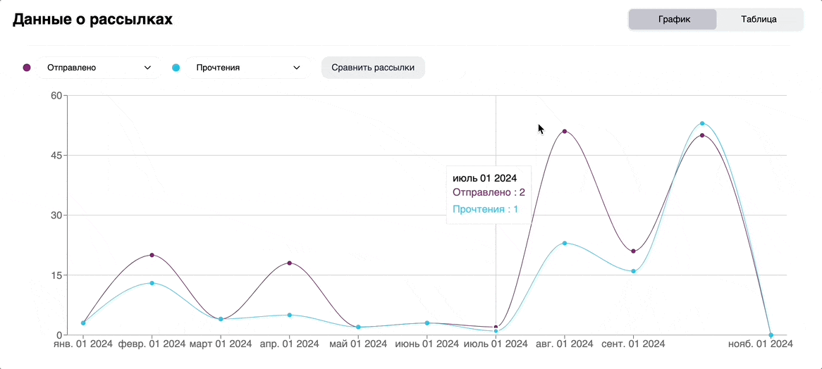Open the Отправлено metric dropdown
The width and height of the screenshot is (822, 369).
tap(99, 68)
